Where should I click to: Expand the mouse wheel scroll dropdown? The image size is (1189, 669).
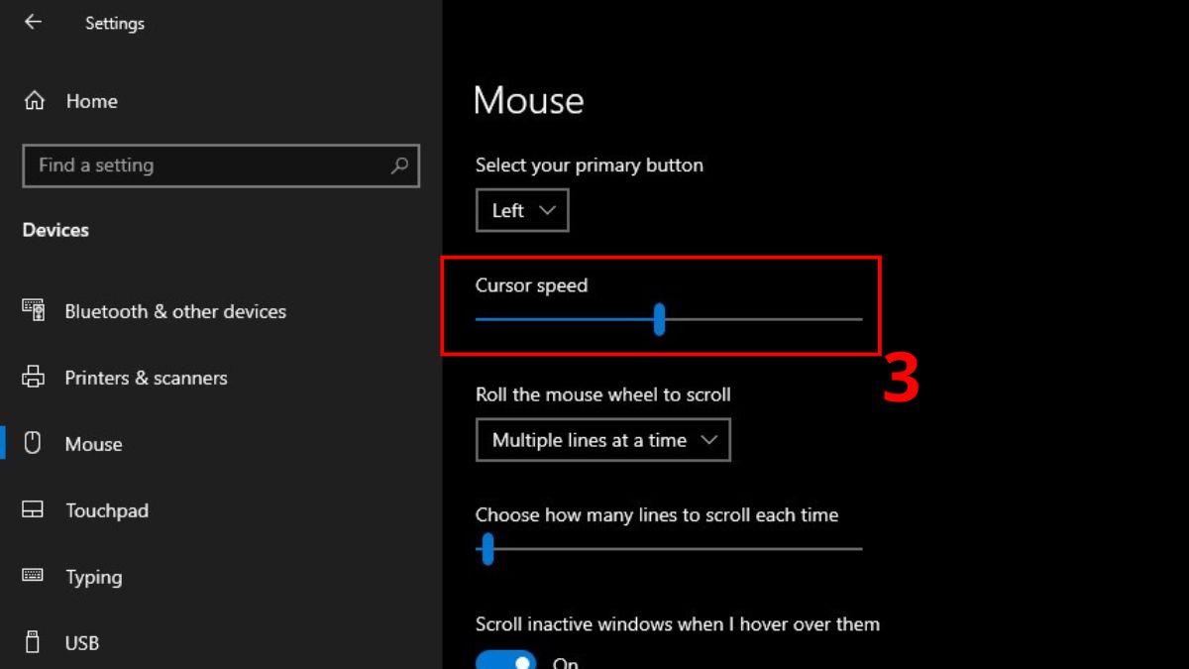603,440
